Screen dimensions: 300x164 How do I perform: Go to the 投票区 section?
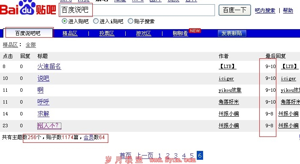tap(107, 33)
